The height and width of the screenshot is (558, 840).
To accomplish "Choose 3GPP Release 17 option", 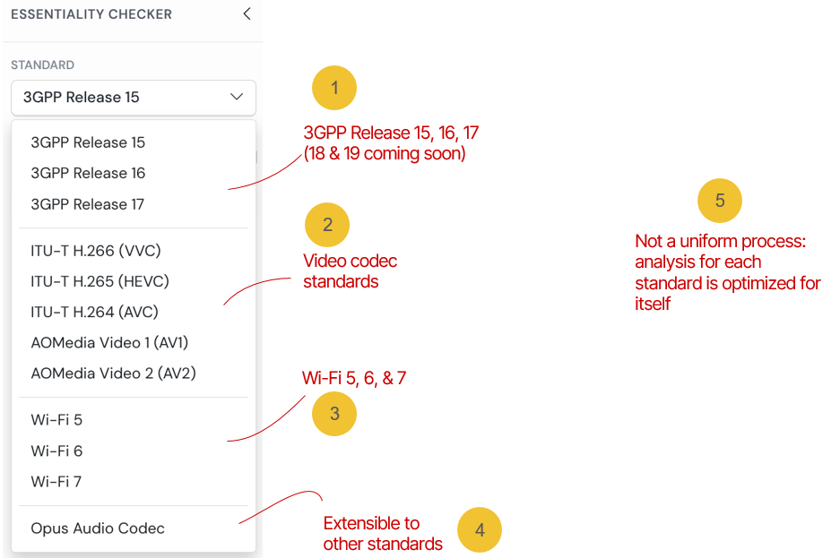I will point(134,204).
